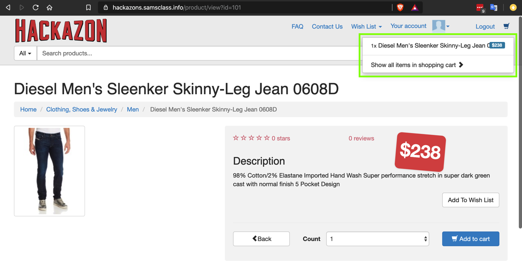This screenshot has height=267, width=522.
Task: Go to Your account
Action: [x=408, y=26]
